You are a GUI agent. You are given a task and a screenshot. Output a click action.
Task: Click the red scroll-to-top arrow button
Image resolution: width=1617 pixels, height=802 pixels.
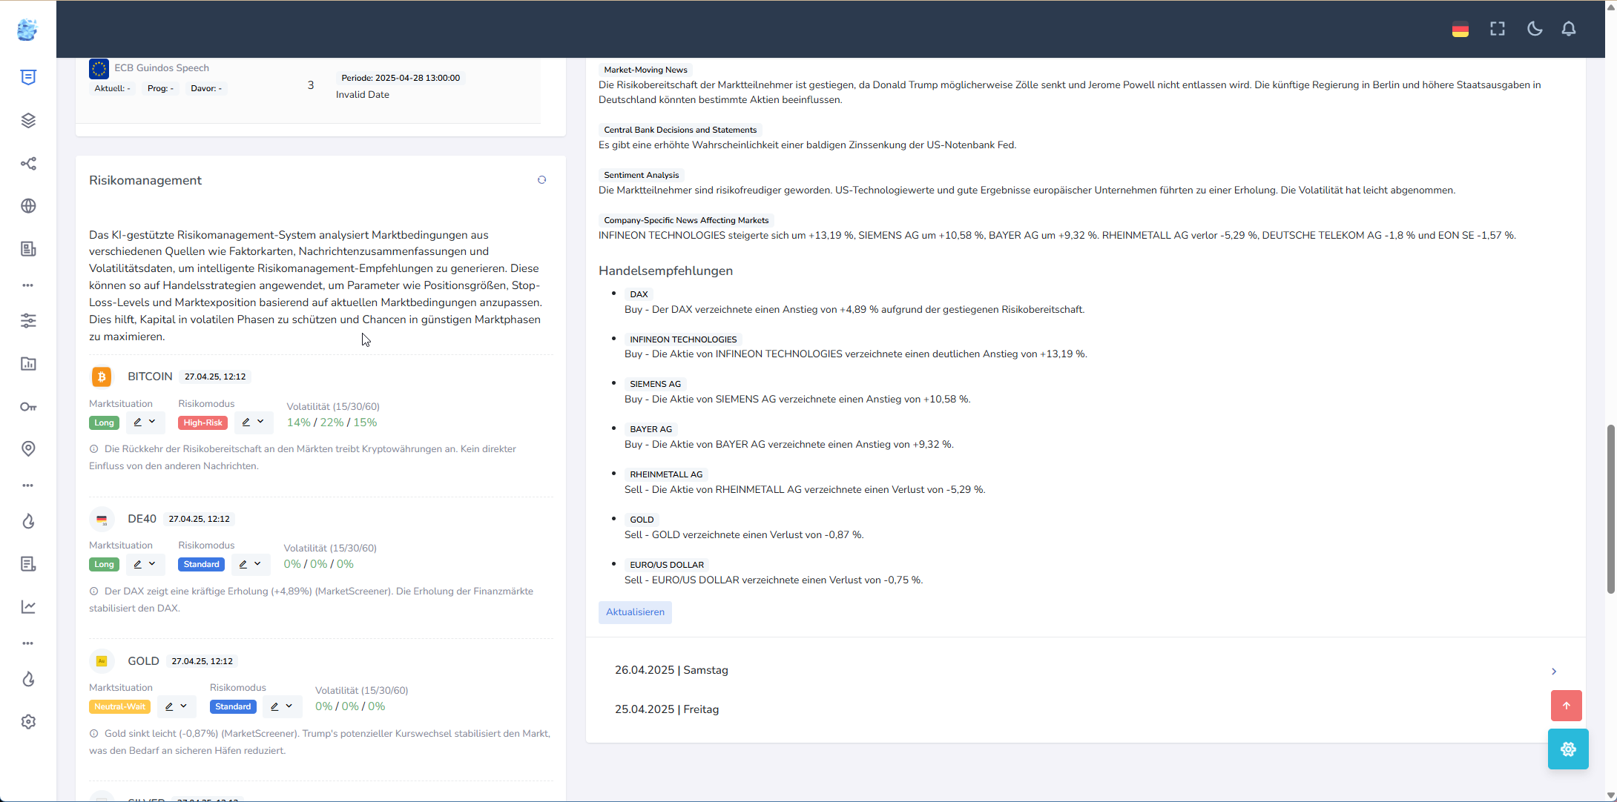(1567, 706)
